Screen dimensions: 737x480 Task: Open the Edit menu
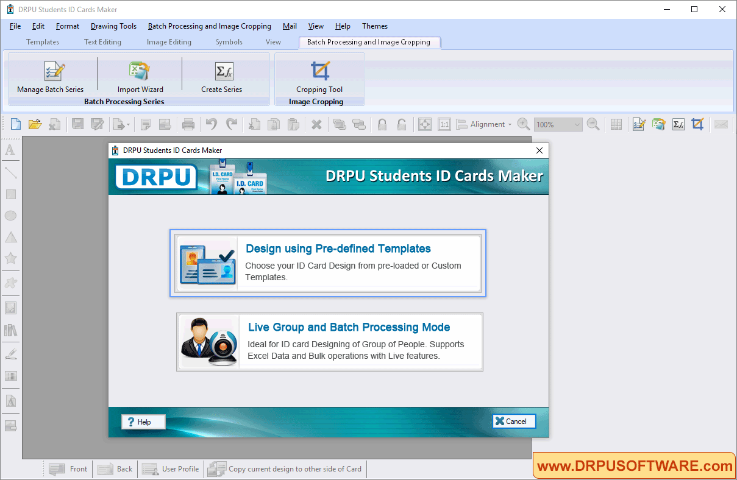coord(38,26)
